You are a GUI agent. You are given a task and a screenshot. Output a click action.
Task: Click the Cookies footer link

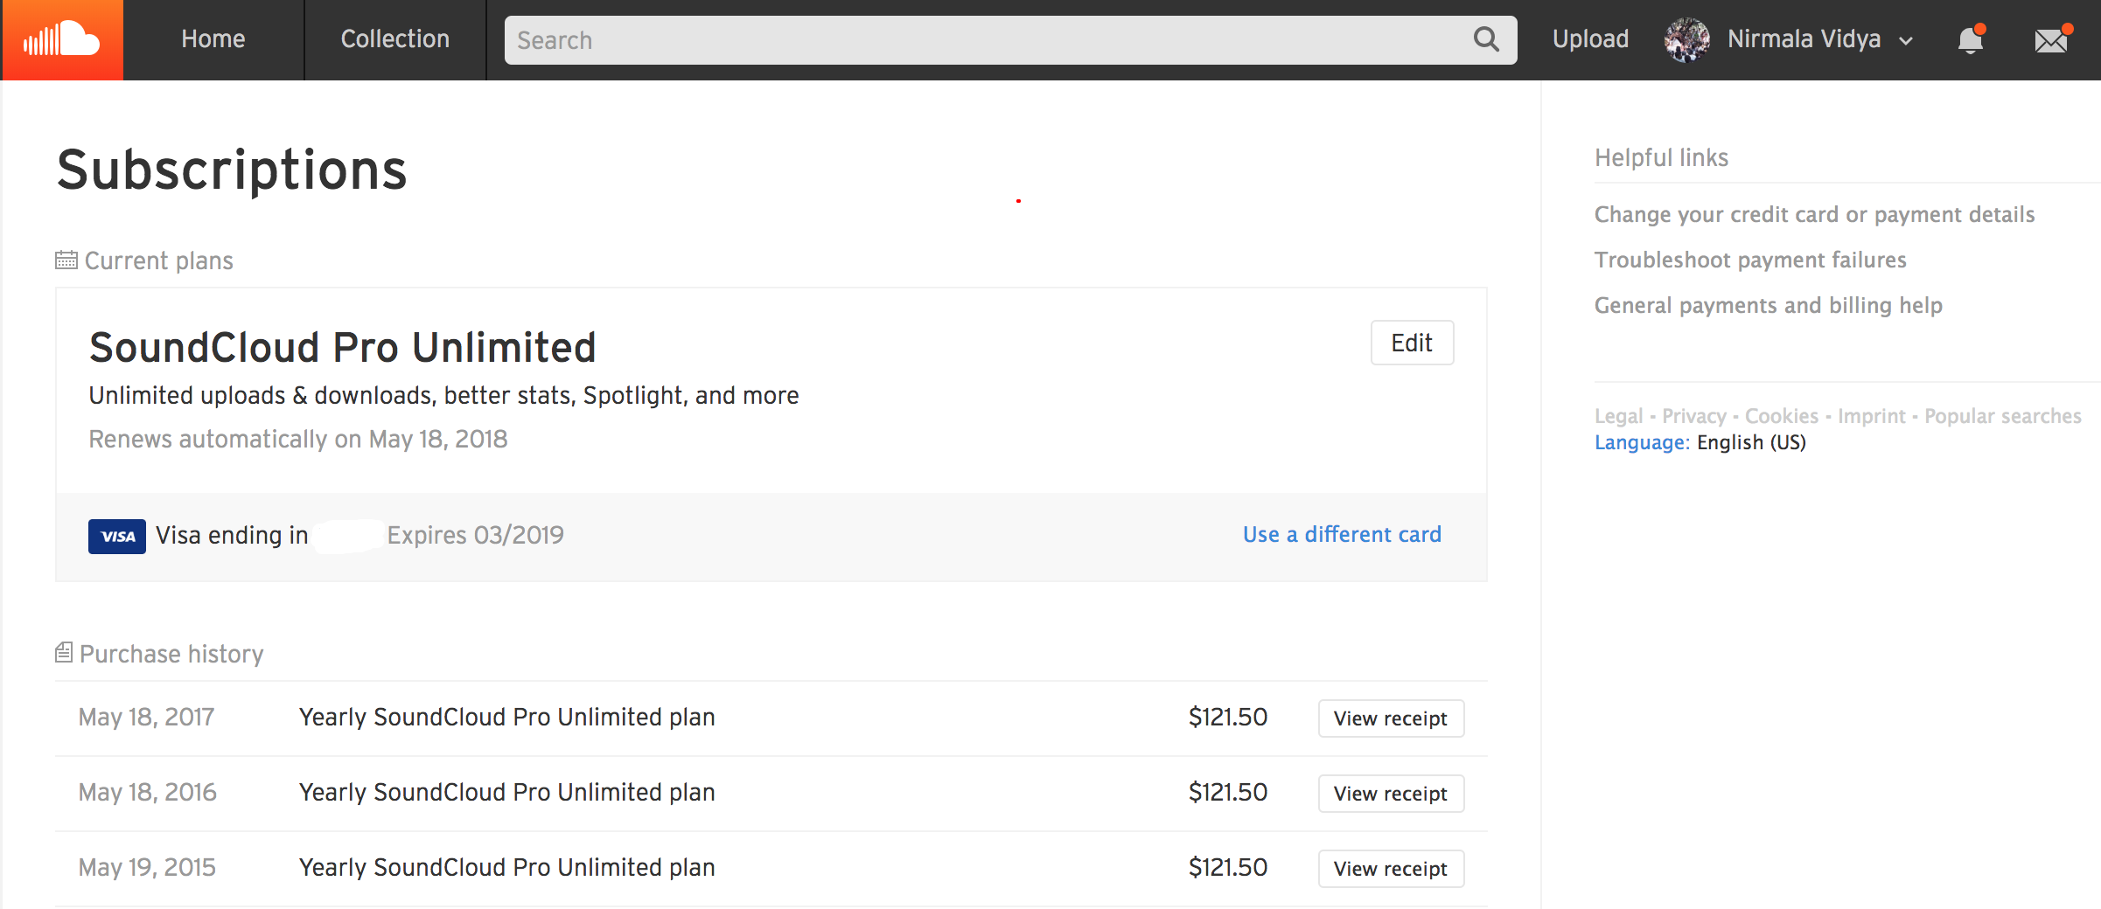[1781, 416]
